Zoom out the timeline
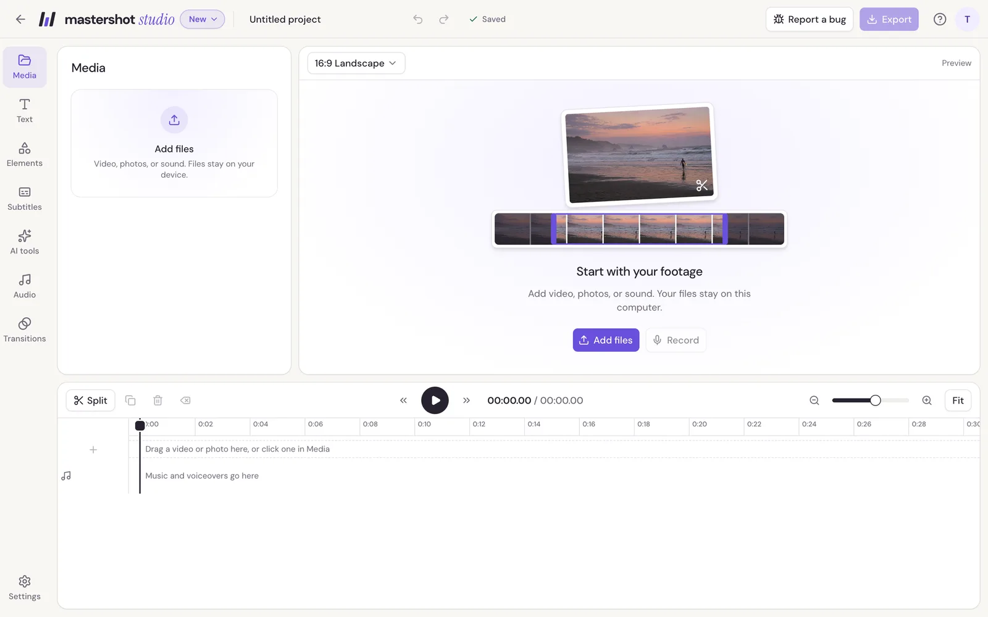The width and height of the screenshot is (988, 617). coord(814,400)
